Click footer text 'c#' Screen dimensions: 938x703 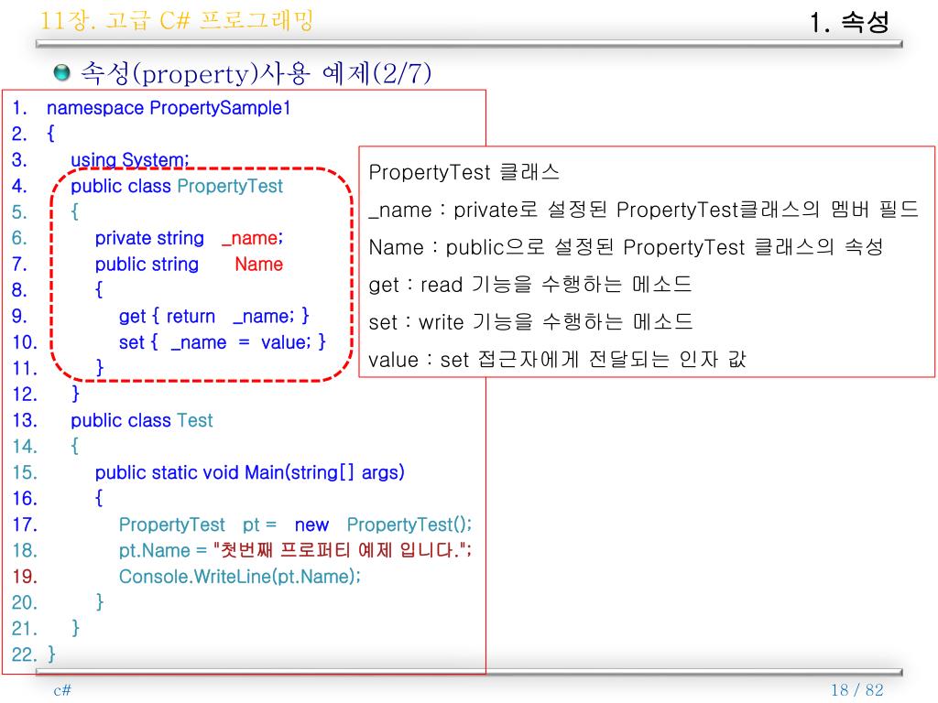pyautogui.click(x=62, y=690)
